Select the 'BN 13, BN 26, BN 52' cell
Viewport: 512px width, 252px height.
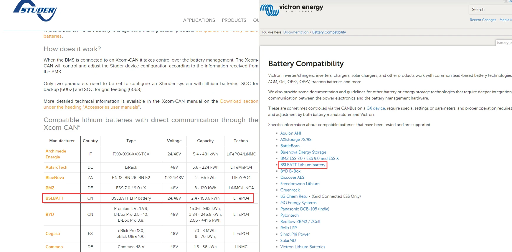tap(131, 178)
